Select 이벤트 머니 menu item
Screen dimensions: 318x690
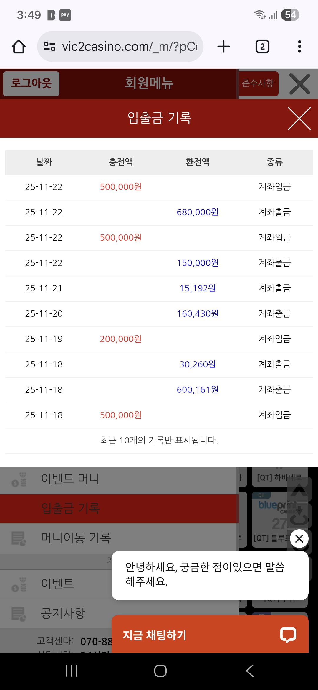(70, 479)
